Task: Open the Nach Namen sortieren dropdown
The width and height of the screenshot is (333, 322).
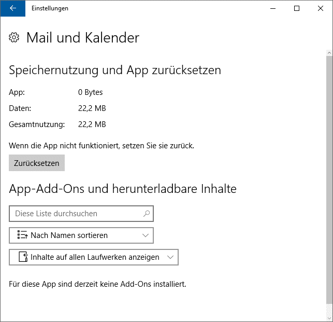Action: (81, 235)
